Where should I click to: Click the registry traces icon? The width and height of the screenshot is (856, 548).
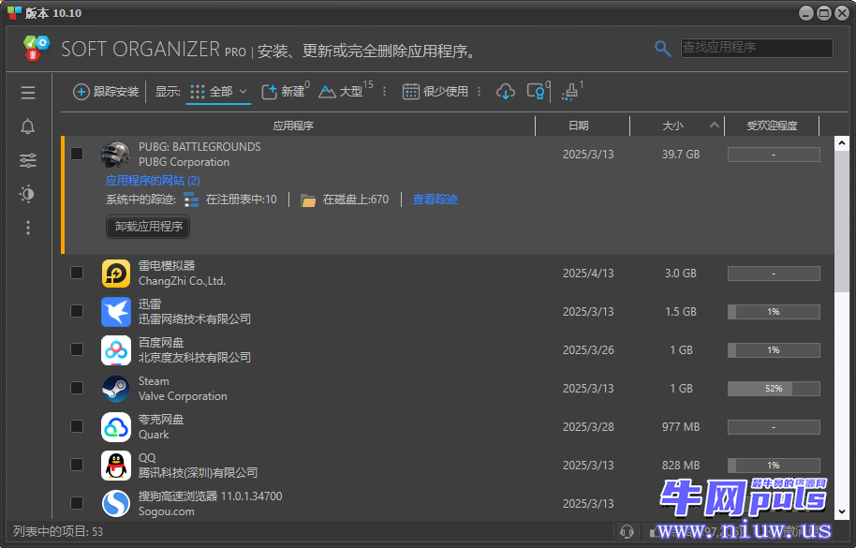(x=191, y=200)
